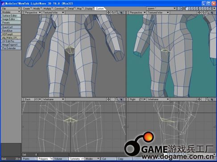Activate the BandGlue tool
Image resolution: width=217 pixels, height=162 pixels.
(11, 31)
